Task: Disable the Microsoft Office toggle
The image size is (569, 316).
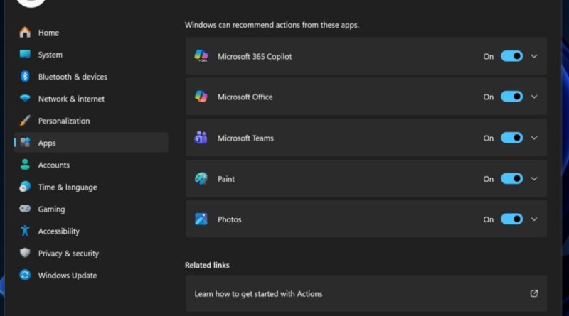Action: pos(511,97)
